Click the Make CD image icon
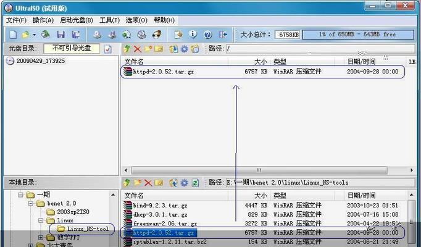This screenshot has width=421, height=247. [97, 35]
